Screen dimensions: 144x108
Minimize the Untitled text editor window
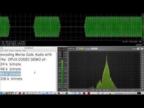51,48
